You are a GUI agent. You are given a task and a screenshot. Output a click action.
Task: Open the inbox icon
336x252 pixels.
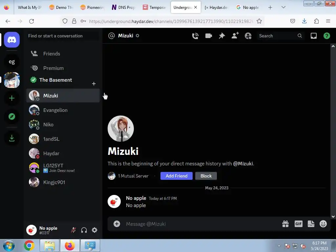point(313,36)
